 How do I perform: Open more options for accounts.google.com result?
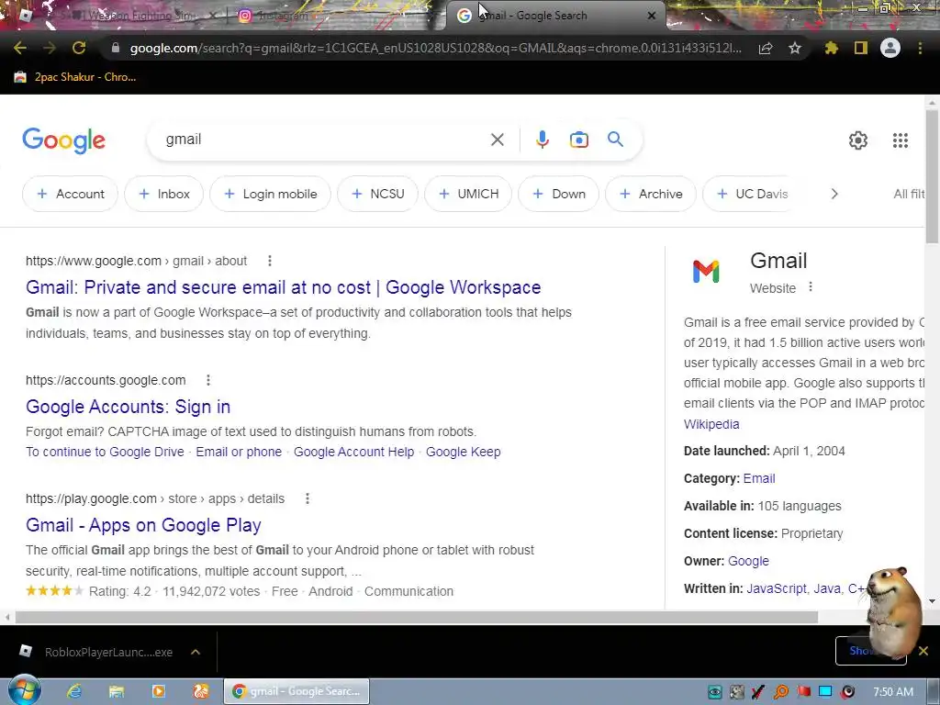click(208, 380)
